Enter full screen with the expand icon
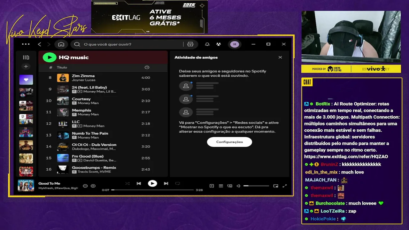409x230 pixels. 285,186
